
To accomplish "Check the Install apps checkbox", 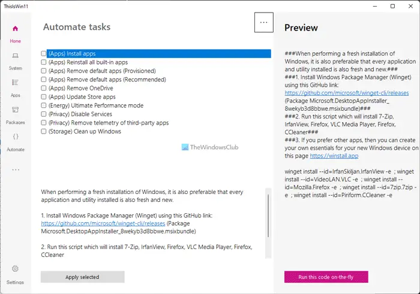I will click(x=44, y=54).
